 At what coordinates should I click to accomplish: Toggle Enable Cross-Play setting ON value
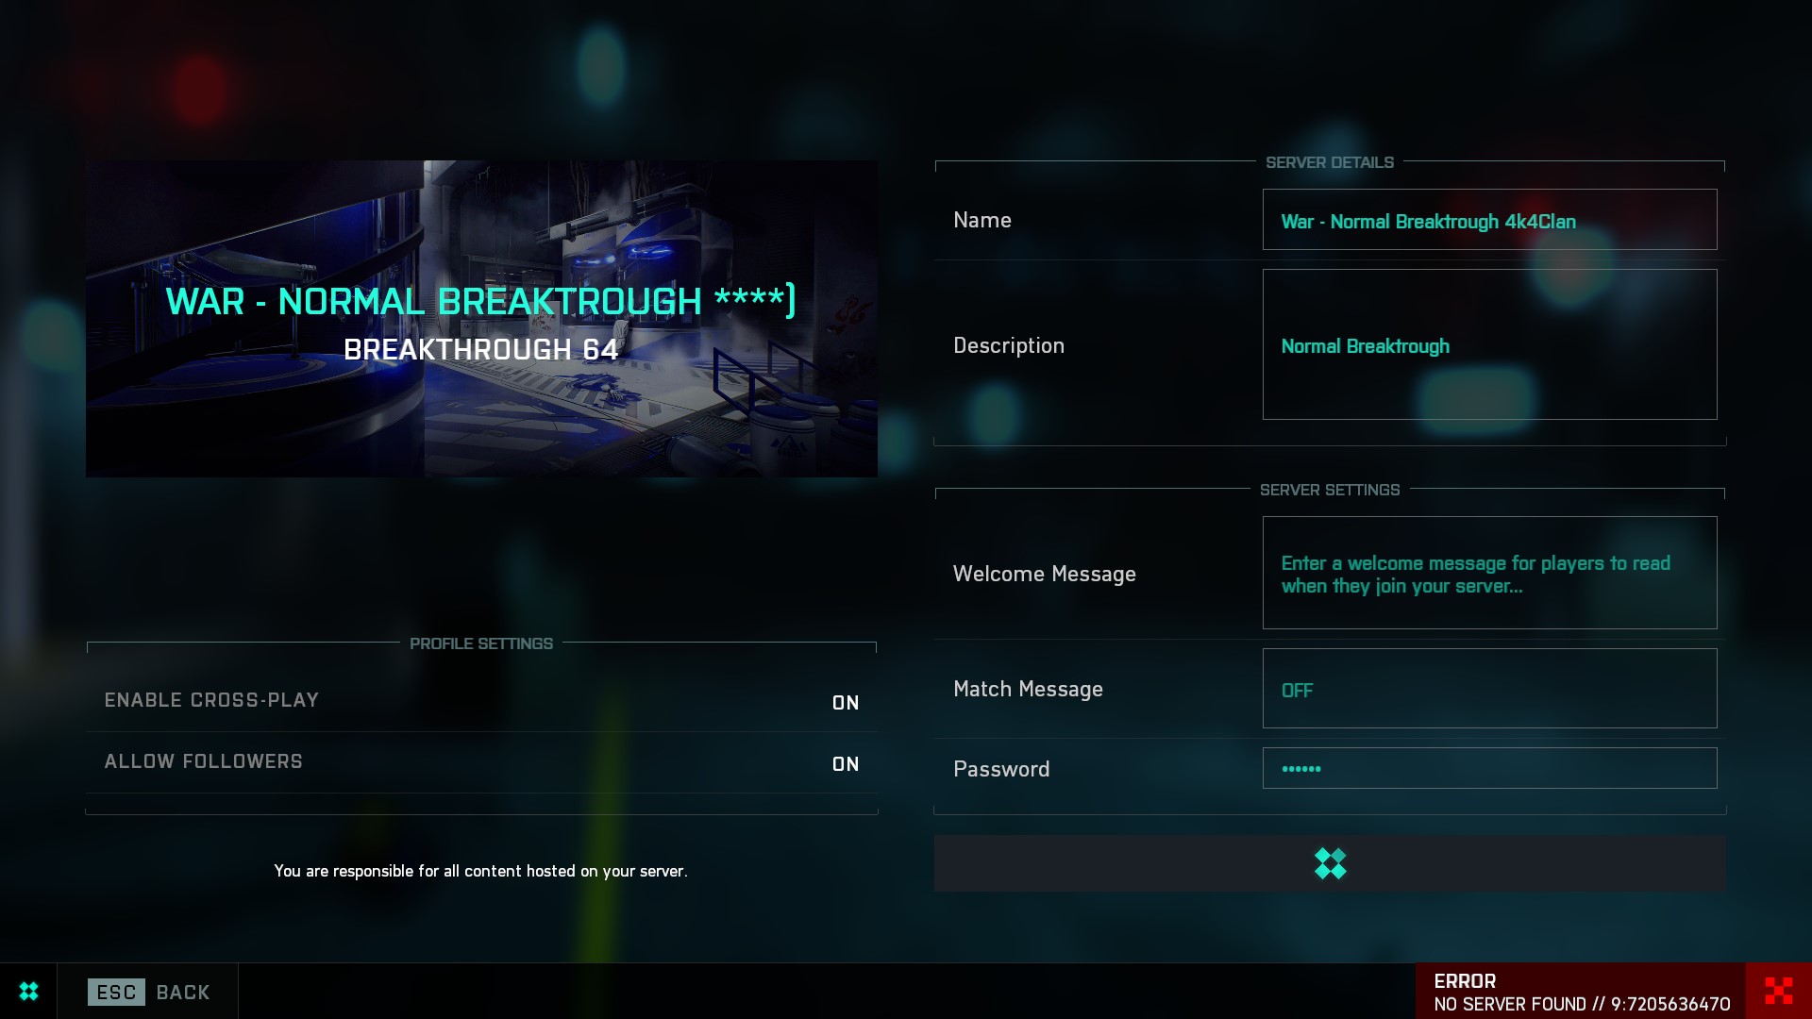tap(846, 703)
